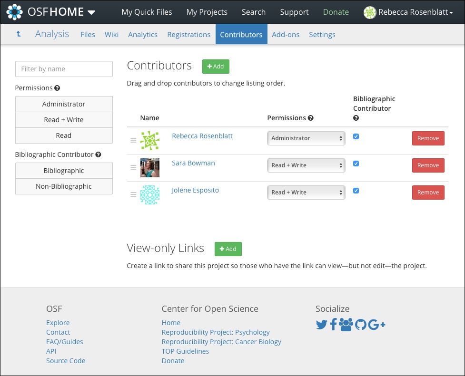Expand the Rebecca Rosenblatt user menu
This screenshot has width=465, height=376.
(416, 12)
